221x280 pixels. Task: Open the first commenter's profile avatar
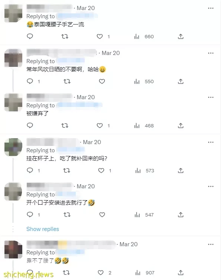[x=13, y=13]
